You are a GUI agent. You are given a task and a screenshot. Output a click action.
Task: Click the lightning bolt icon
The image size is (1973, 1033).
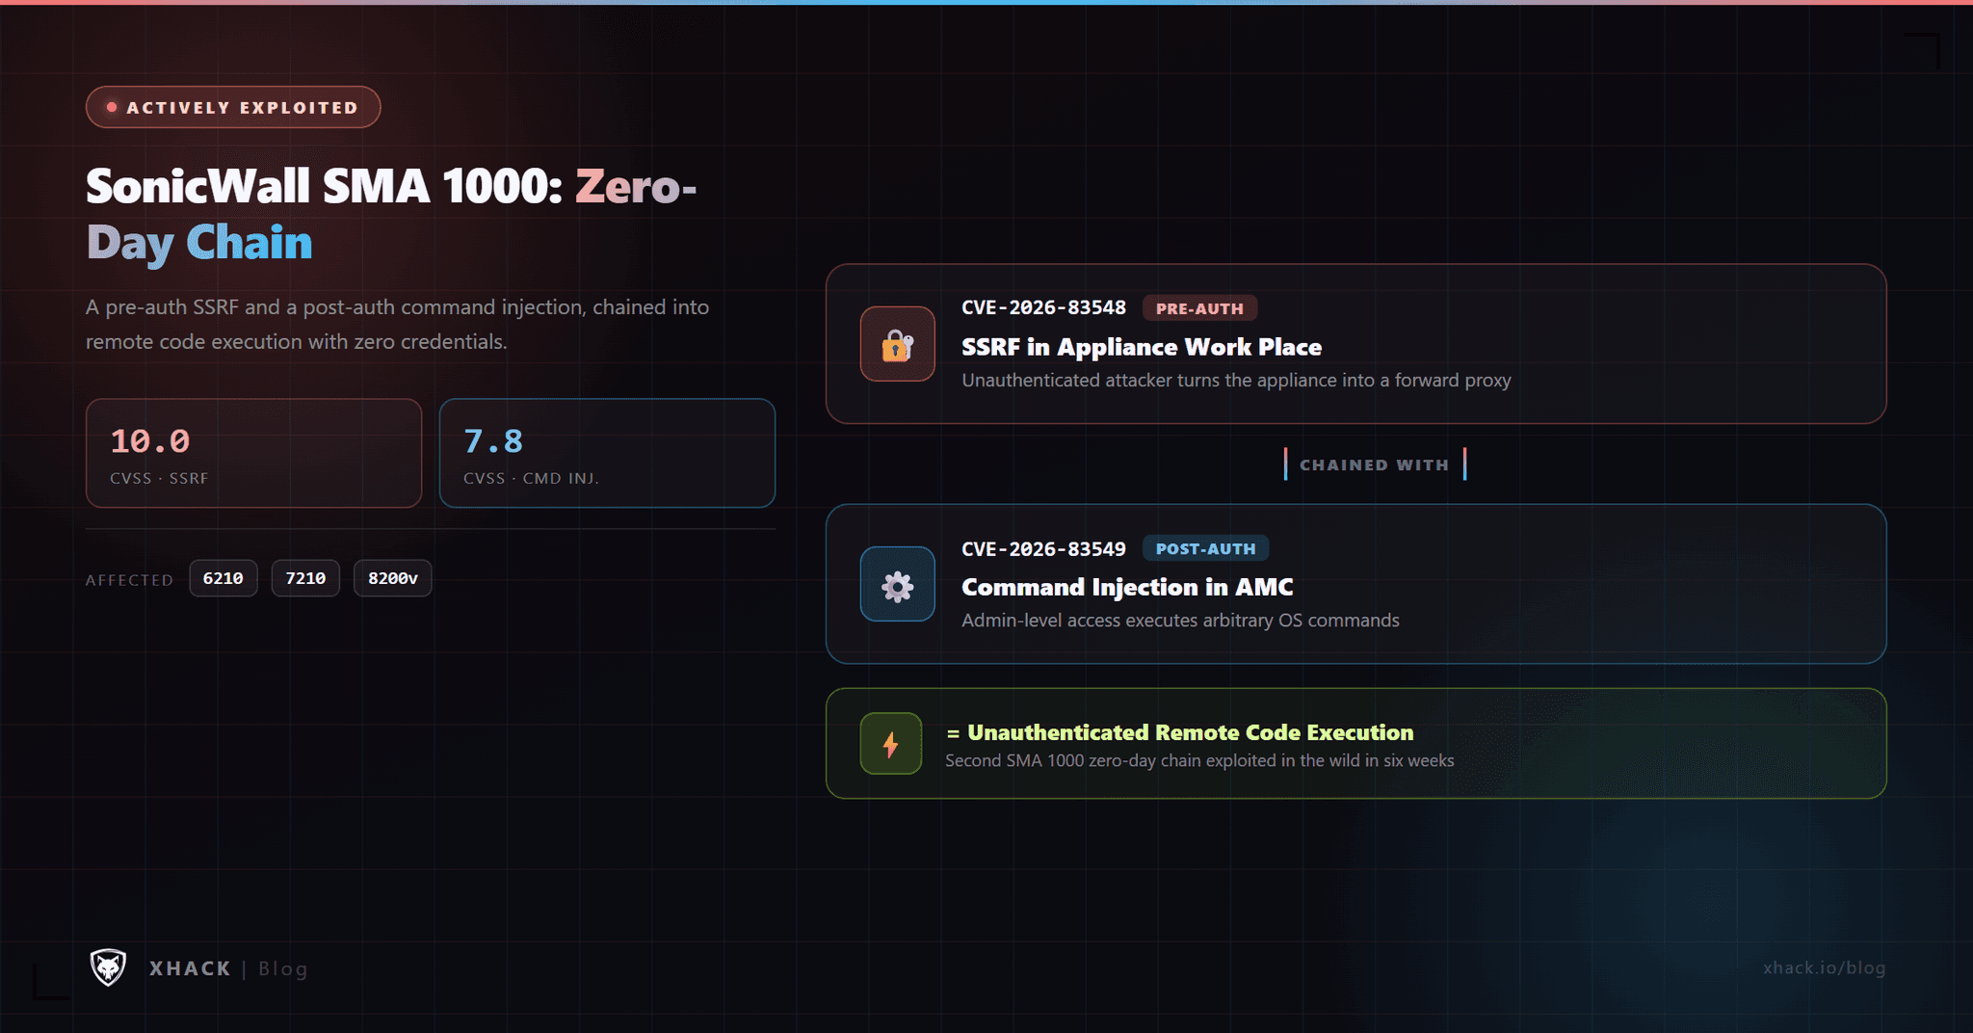click(x=890, y=744)
